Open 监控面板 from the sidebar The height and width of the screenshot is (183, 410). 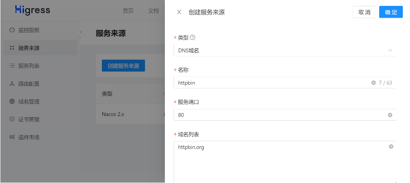pos(29,30)
